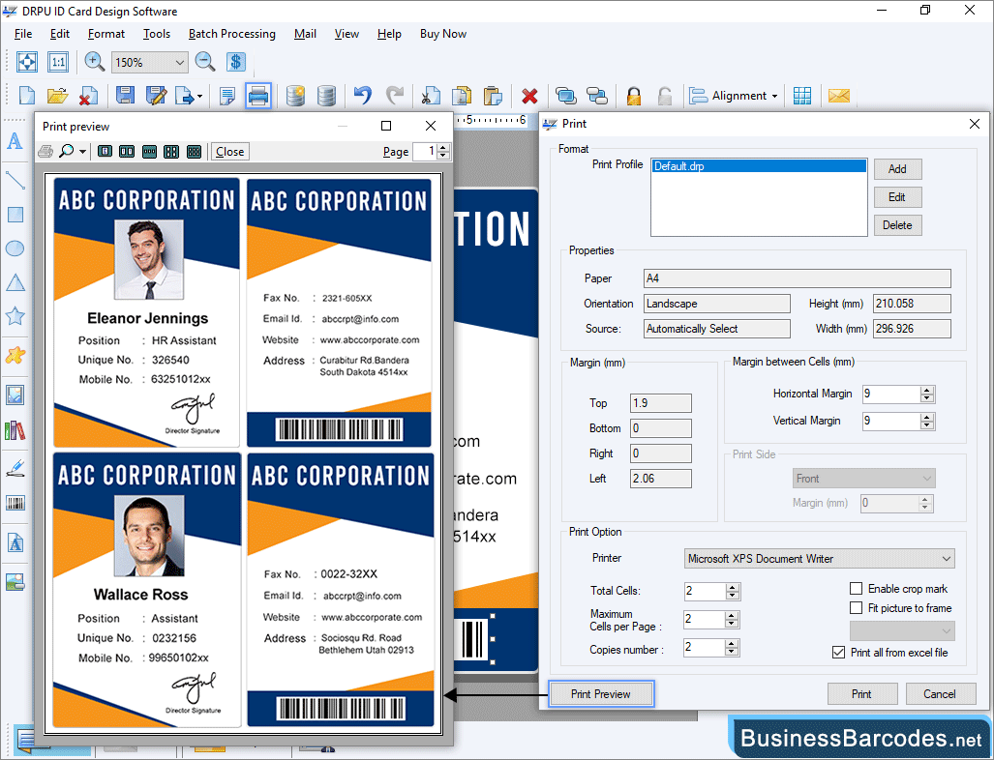The height and width of the screenshot is (760, 994).
Task: Select the Default.drp print profile
Action: coord(759,166)
